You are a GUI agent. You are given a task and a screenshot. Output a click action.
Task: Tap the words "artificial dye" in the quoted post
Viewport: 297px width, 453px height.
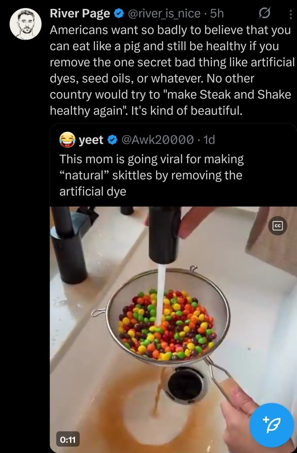point(93,192)
